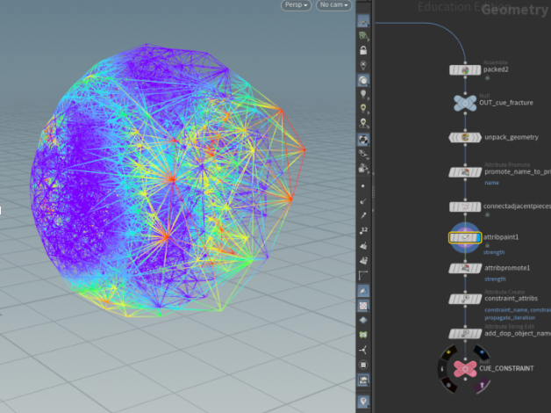Click the 'strength' label under attribpaint1
The width and height of the screenshot is (551, 413).
tap(494, 252)
